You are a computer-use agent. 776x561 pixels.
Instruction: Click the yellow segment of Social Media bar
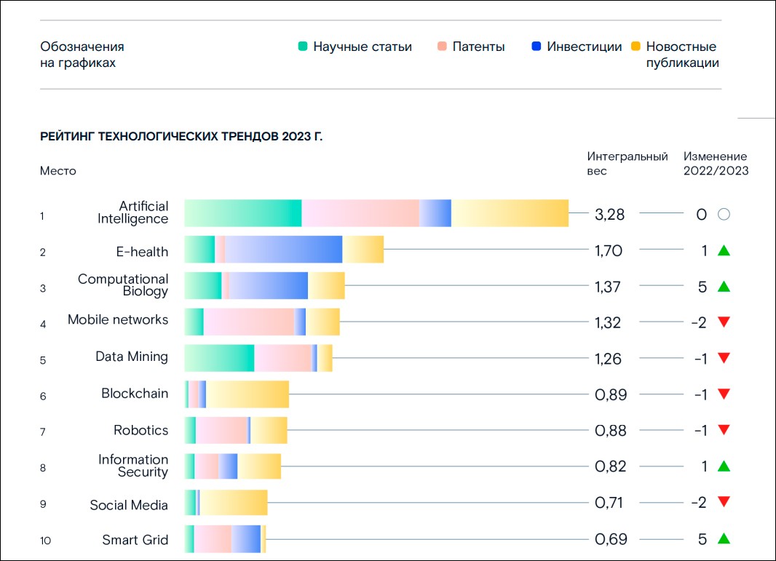tap(234, 503)
